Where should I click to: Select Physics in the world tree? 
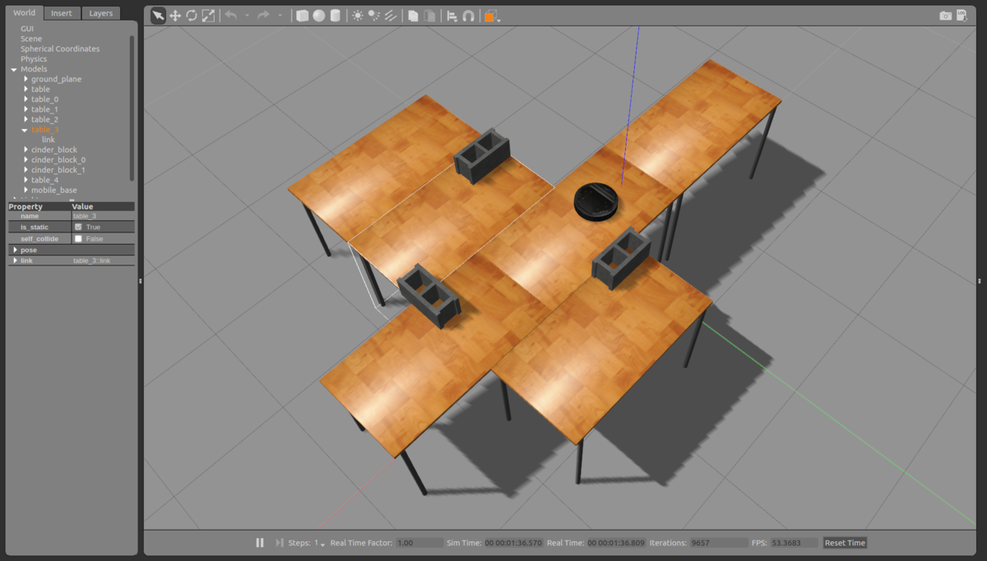pyautogui.click(x=34, y=59)
